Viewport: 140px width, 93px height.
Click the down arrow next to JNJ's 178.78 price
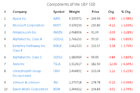[x=88, y=83]
